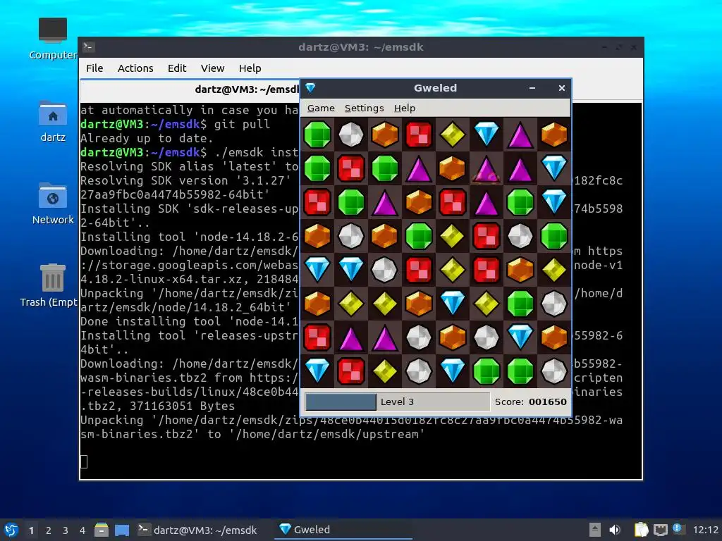722x541 pixels.
Task: Open the dartz home folder icon
Action: pyautogui.click(x=52, y=121)
